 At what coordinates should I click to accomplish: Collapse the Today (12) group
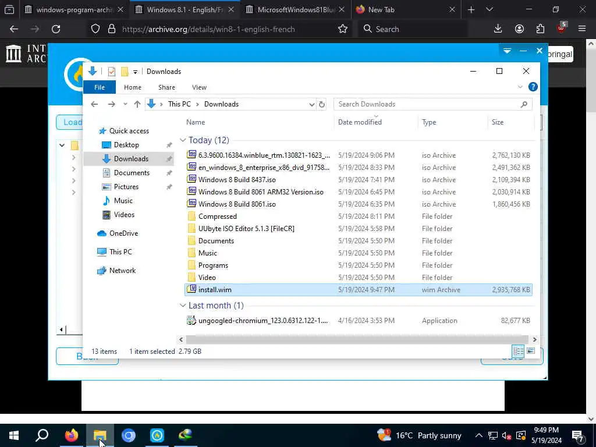point(183,140)
